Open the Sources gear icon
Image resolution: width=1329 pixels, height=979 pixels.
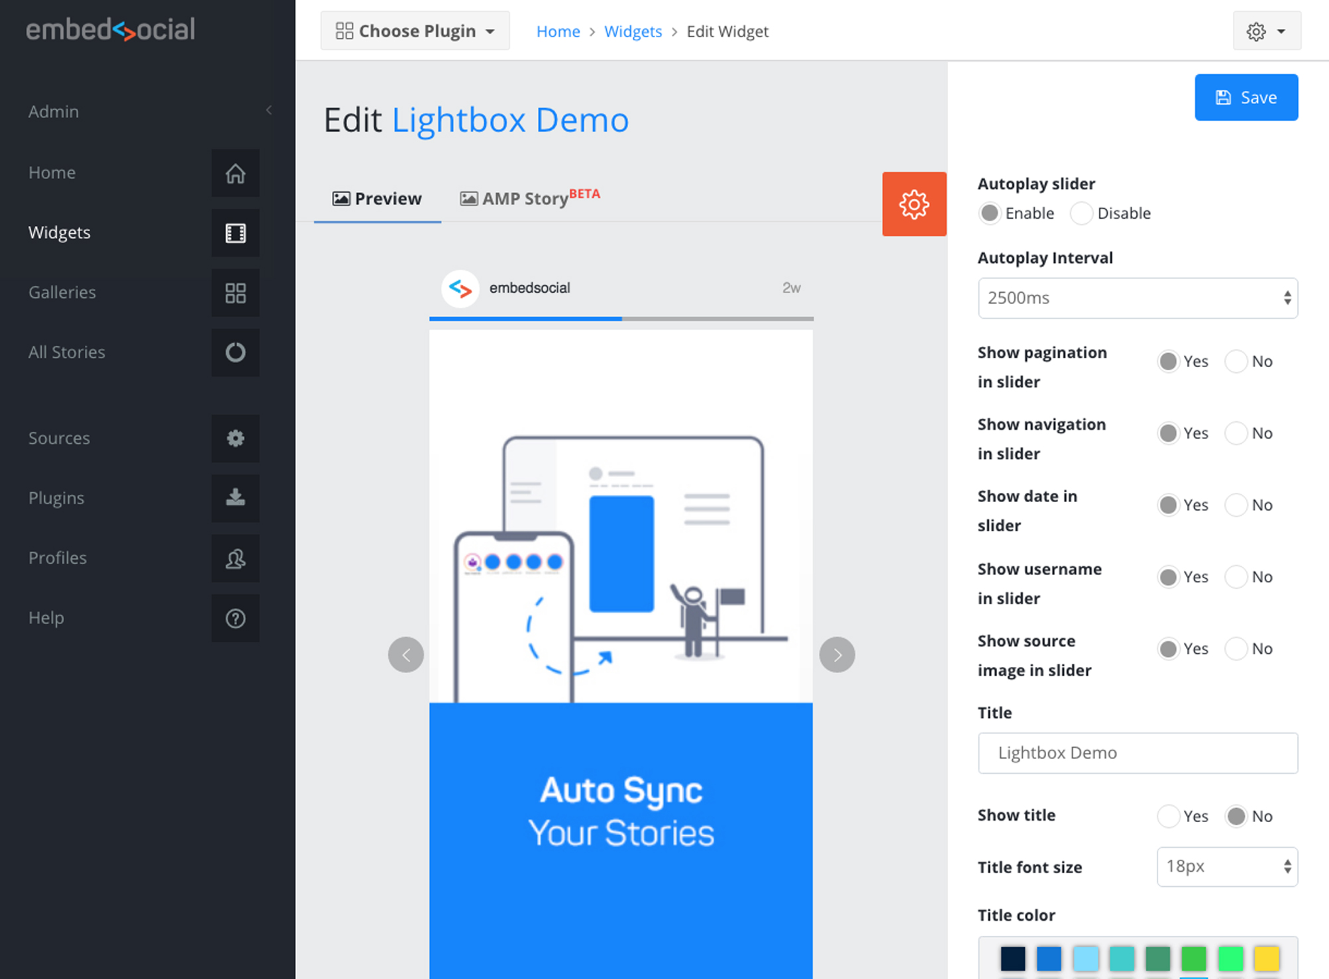(235, 438)
